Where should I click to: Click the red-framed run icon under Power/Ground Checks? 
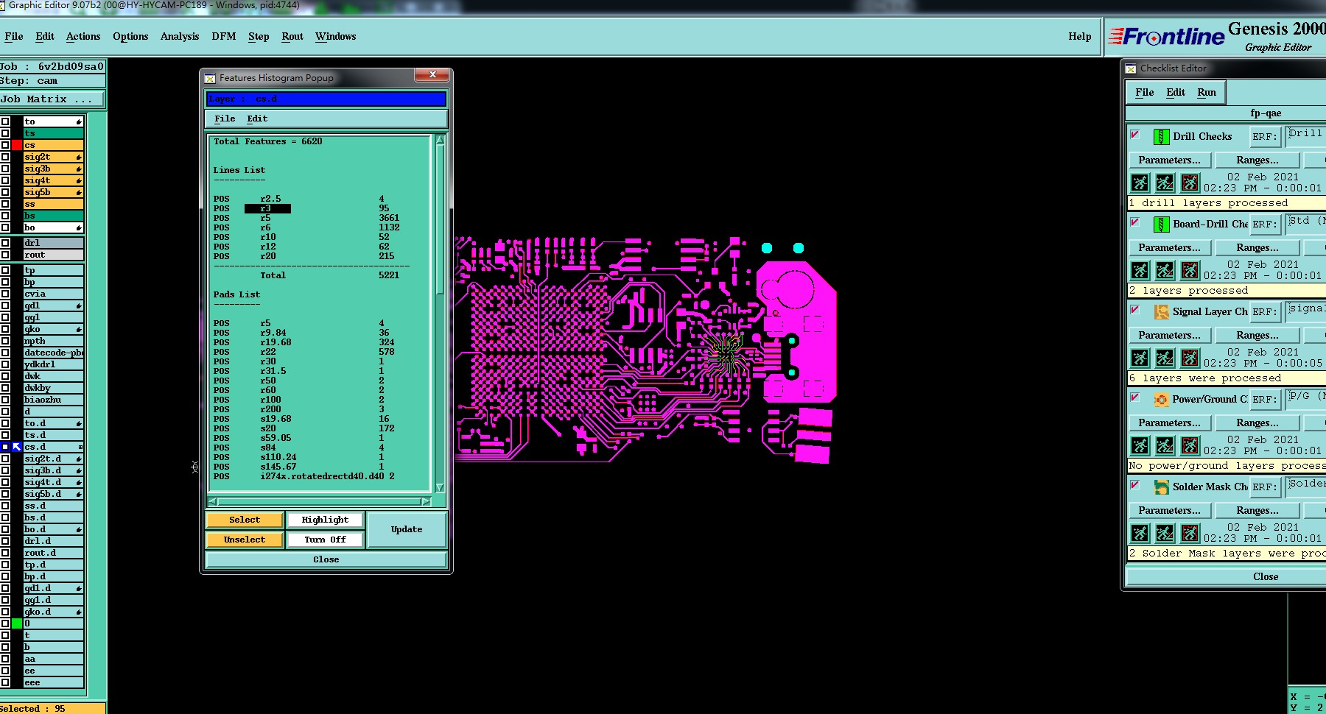pyautogui.click(x=1190, y=445)
